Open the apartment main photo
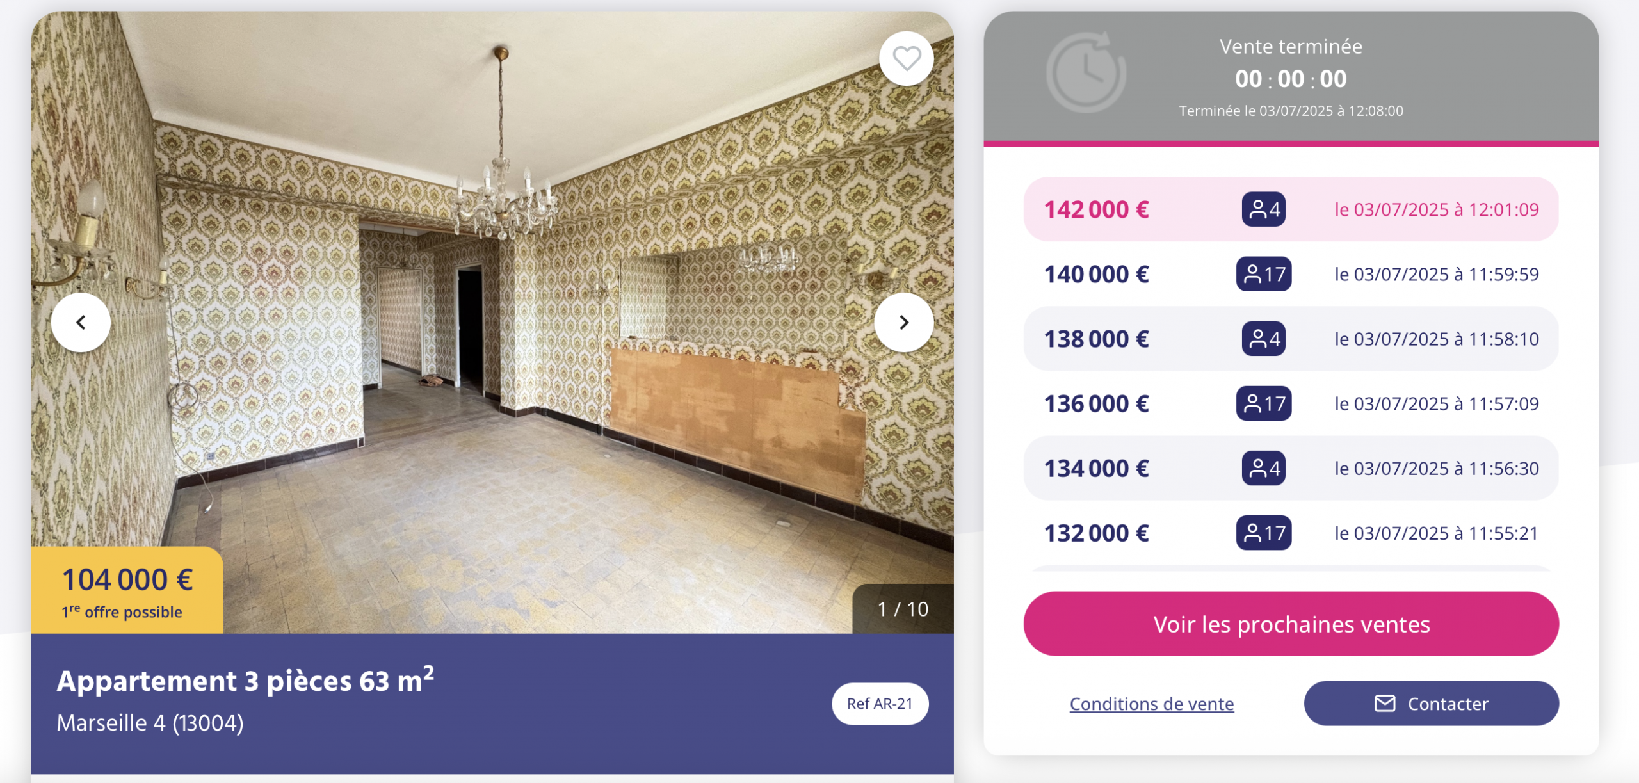 [492, 323]
